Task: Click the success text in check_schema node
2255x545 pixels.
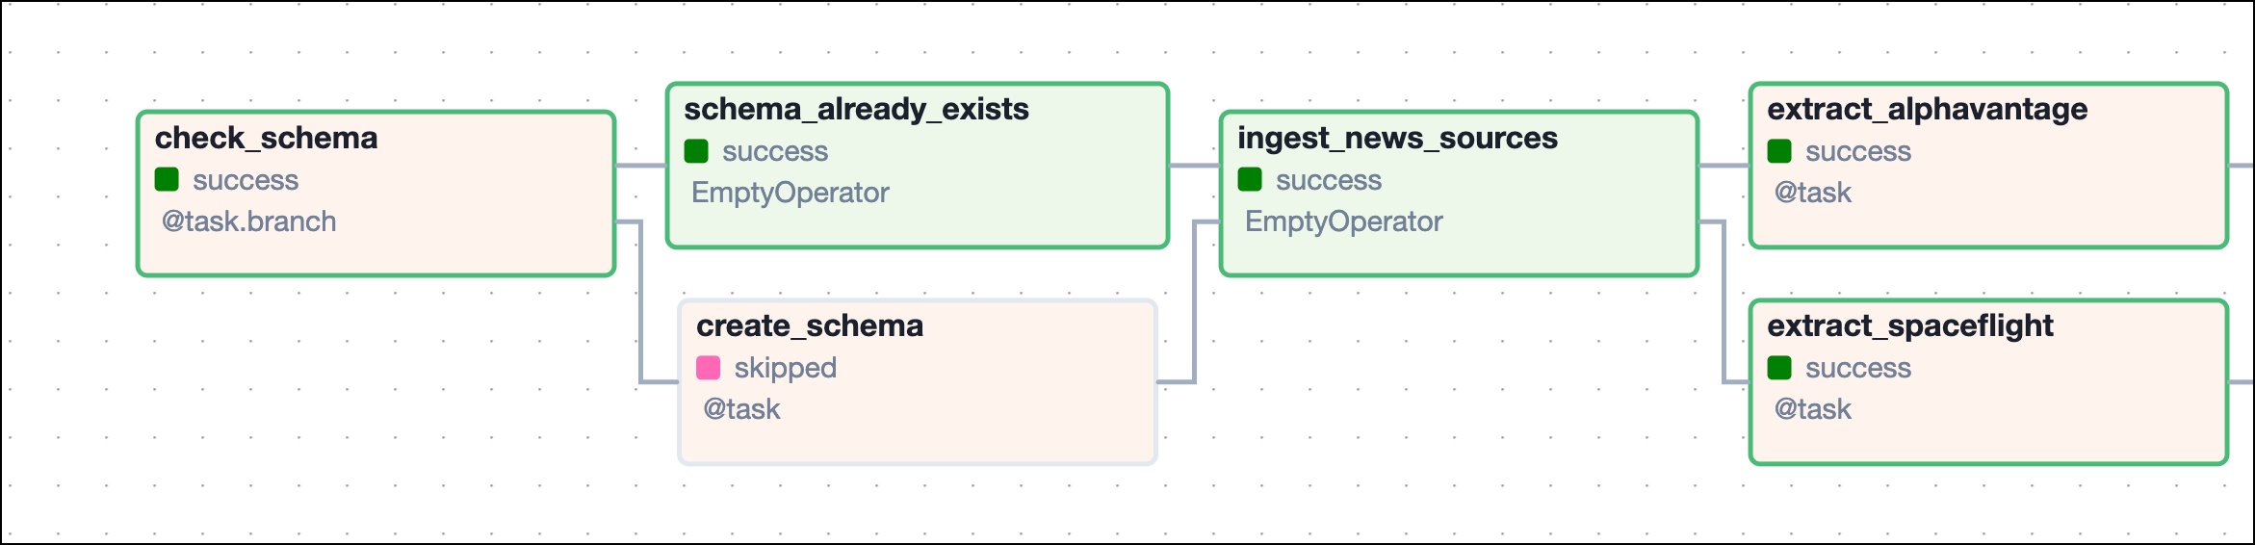Action: coord(246,180)
